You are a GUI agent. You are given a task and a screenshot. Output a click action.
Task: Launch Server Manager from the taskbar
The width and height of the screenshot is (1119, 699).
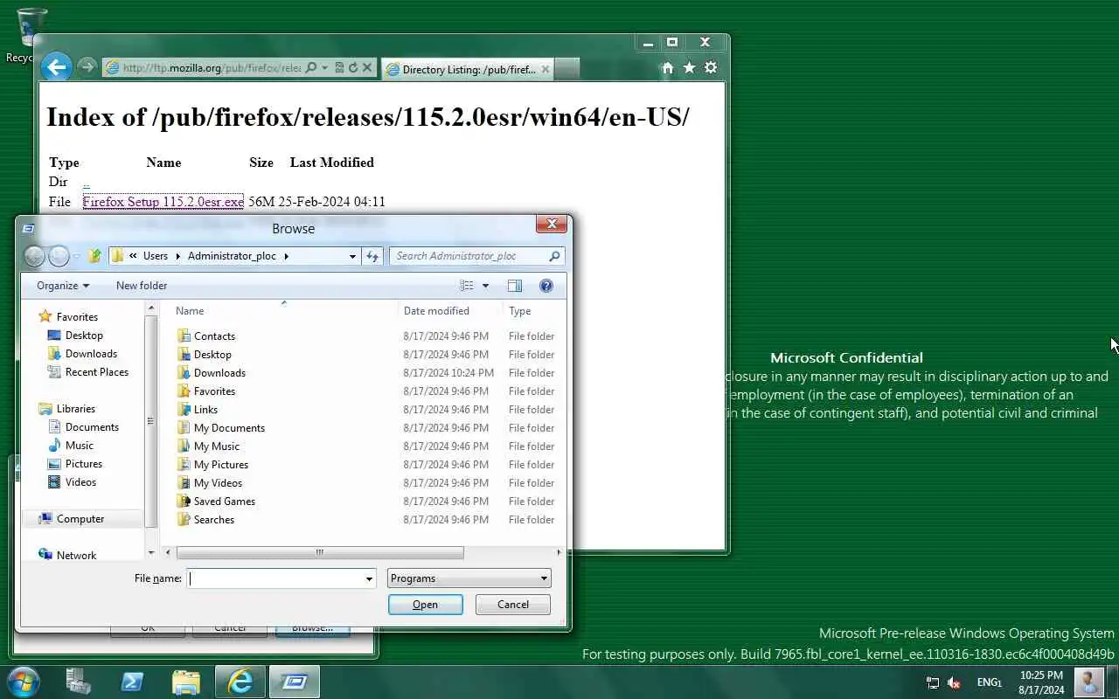78,682
